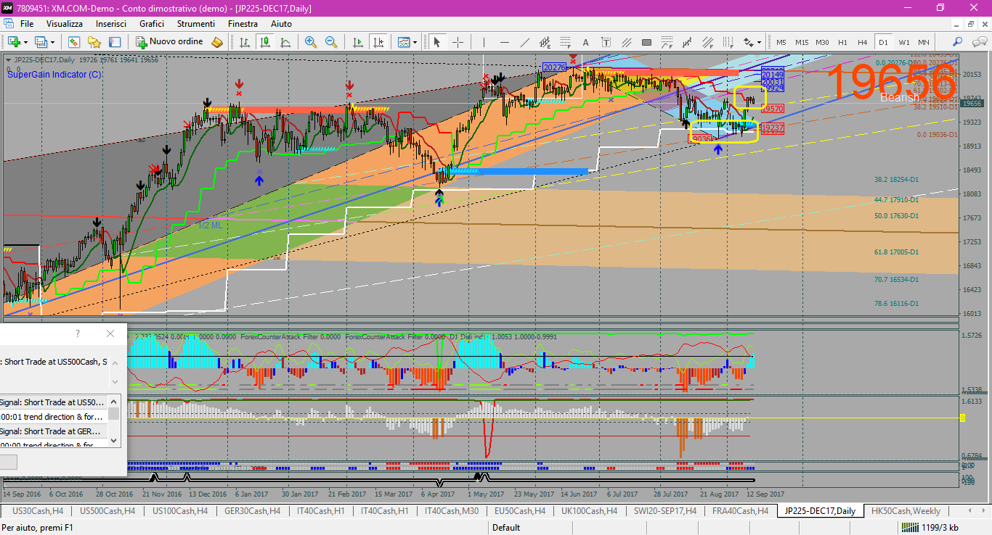Open the chat bubbles icon

(979, 41)
